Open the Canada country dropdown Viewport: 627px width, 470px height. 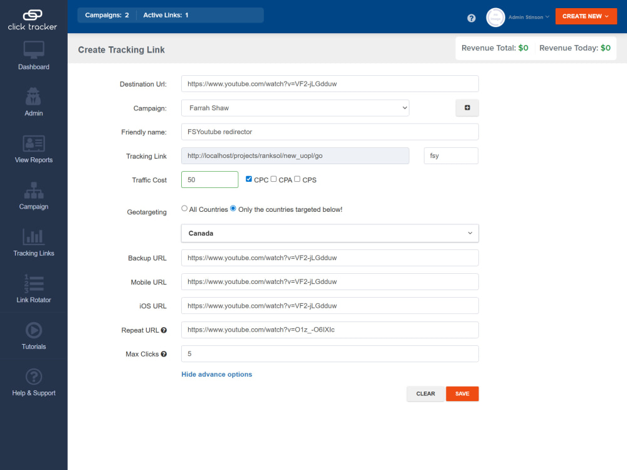tap(330, 233)
